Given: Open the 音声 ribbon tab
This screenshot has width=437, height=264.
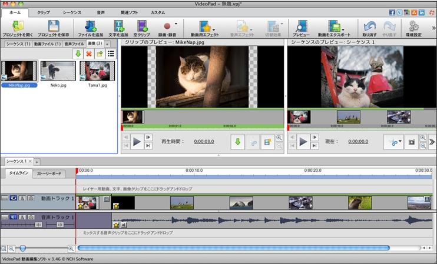Looking at the screenshot, I should pyautogui.click(x=101, y=12).
